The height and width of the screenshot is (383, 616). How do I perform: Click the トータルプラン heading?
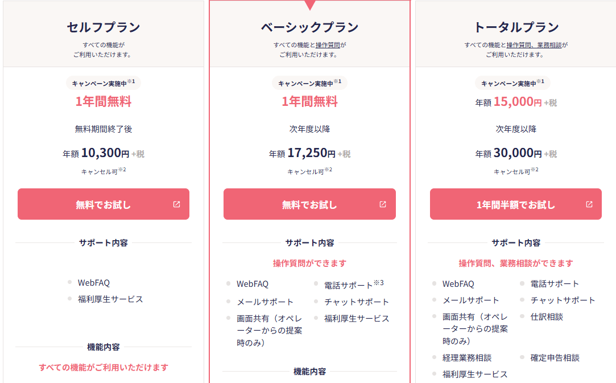tap(516, 27)
